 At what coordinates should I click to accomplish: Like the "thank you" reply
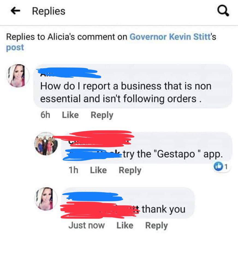[125, 225]
